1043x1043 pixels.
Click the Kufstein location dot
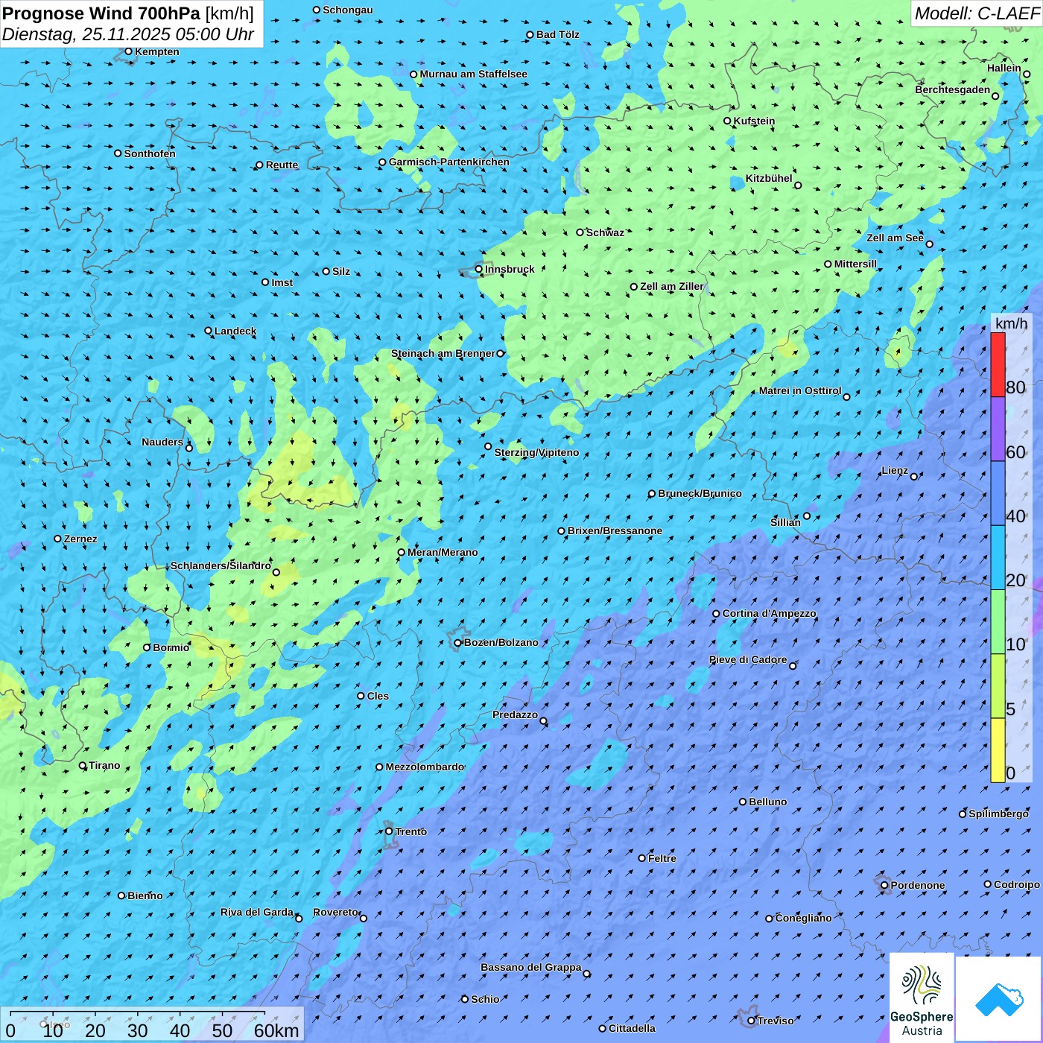click(727, 121)
